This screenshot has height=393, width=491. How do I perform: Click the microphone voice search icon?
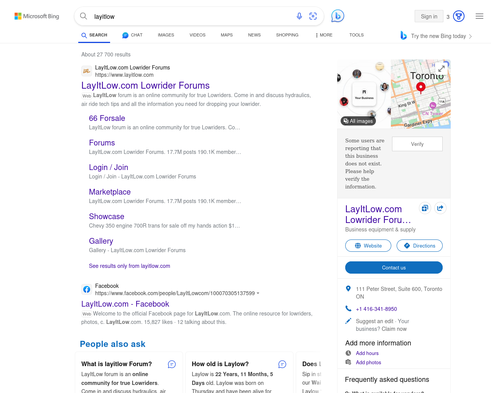299,16
